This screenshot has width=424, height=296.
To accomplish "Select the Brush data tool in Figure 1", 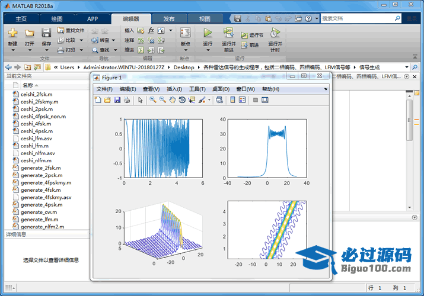I will click(x=202, y=100).
